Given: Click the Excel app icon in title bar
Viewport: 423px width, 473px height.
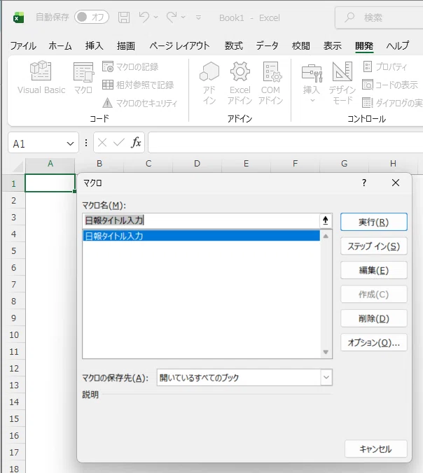Looking at the screenshot, I should pos(18,17).
